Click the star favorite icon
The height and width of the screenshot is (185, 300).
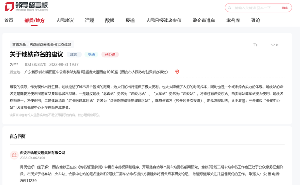pos(273,45)
